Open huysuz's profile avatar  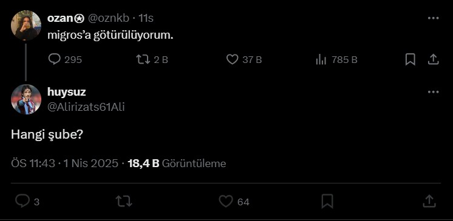[x=26, y=99]
